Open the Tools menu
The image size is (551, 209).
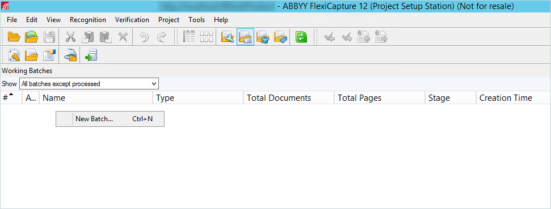[197, 20]
